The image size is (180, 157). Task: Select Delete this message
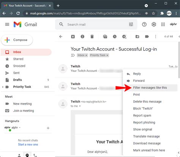pos(150,101)
